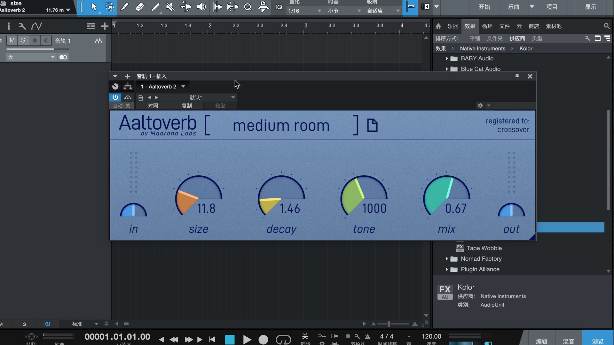The width and height of the screenshot is (614, 345).
Task: Toggle monitor on 音轨 1
Action: (x=46, y=41)
